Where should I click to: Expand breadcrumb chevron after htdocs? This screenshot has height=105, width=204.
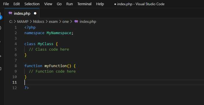pos(47,22)
